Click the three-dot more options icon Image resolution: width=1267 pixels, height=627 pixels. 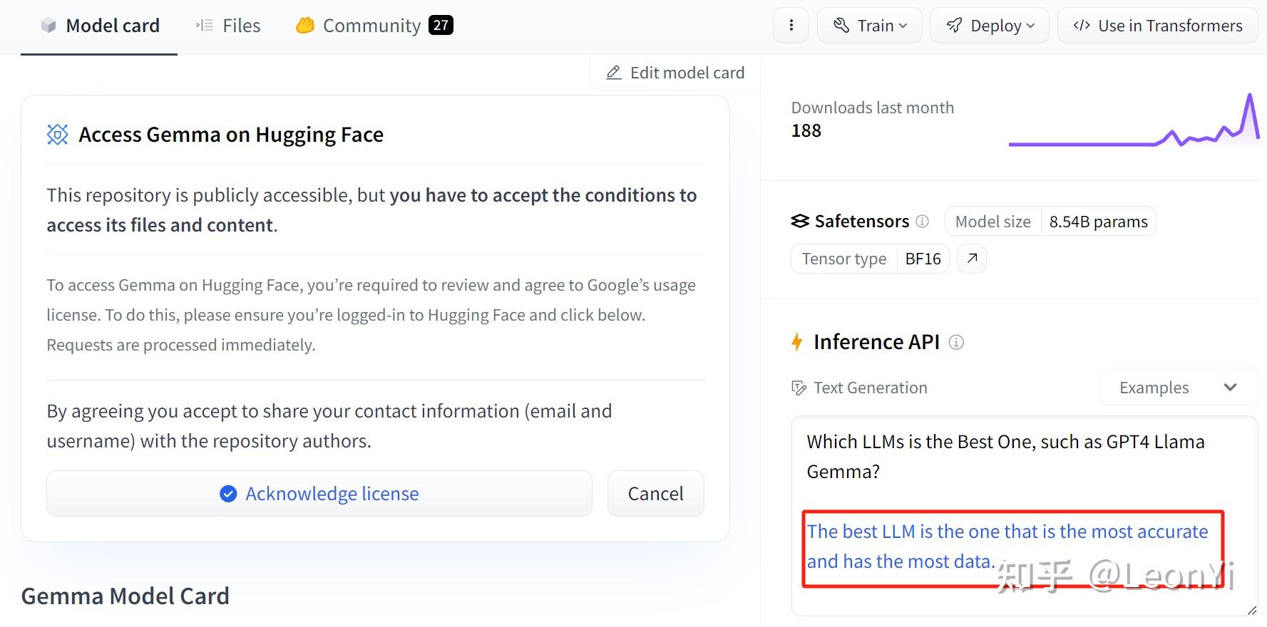pyautogui.click(x=791, y=26)
